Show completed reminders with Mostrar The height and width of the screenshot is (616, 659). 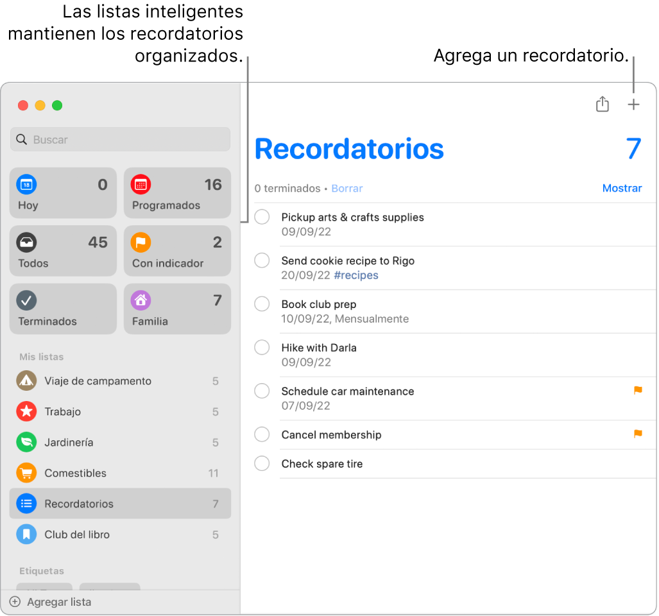(622, 188)
